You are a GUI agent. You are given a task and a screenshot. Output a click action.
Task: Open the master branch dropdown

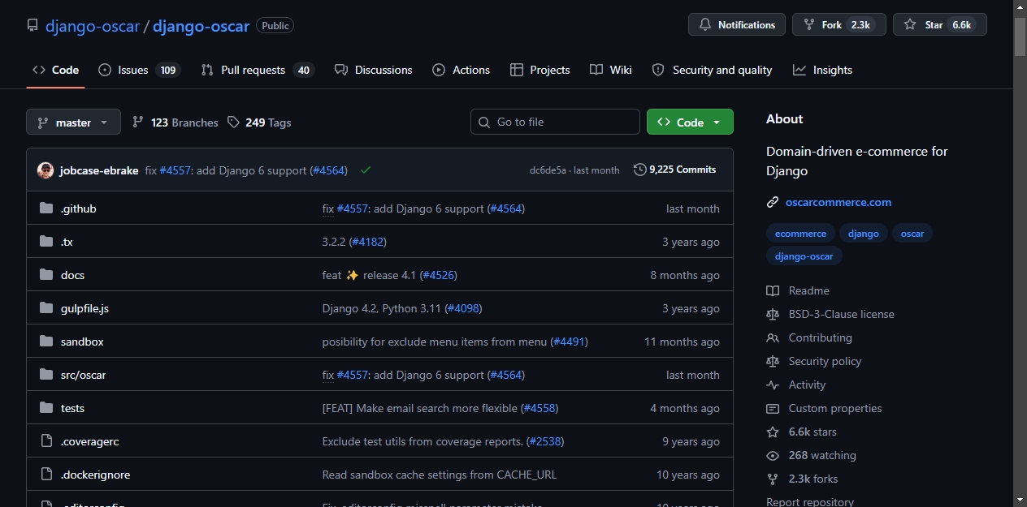pos(73,122)
